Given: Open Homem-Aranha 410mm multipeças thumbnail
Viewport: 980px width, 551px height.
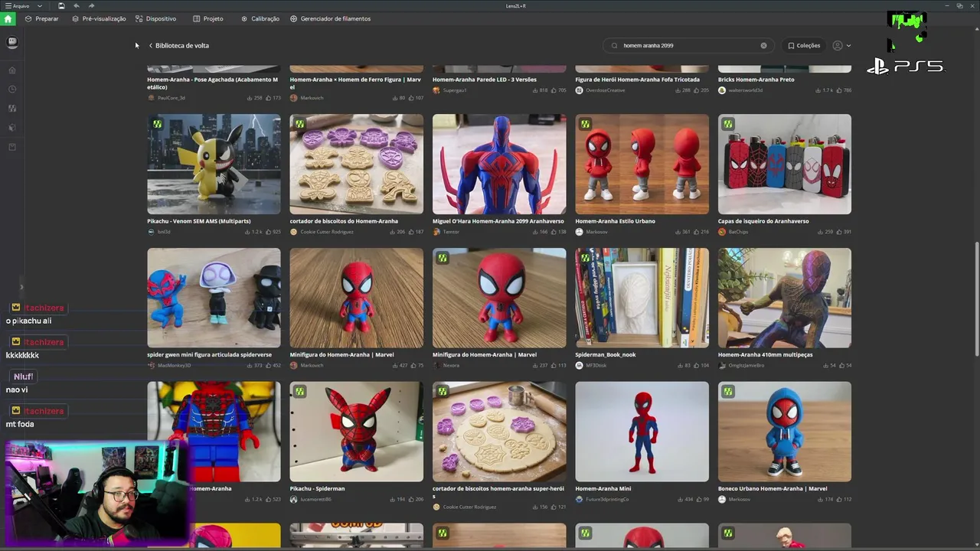Looking at the screenshot, I should coord(785,298).
